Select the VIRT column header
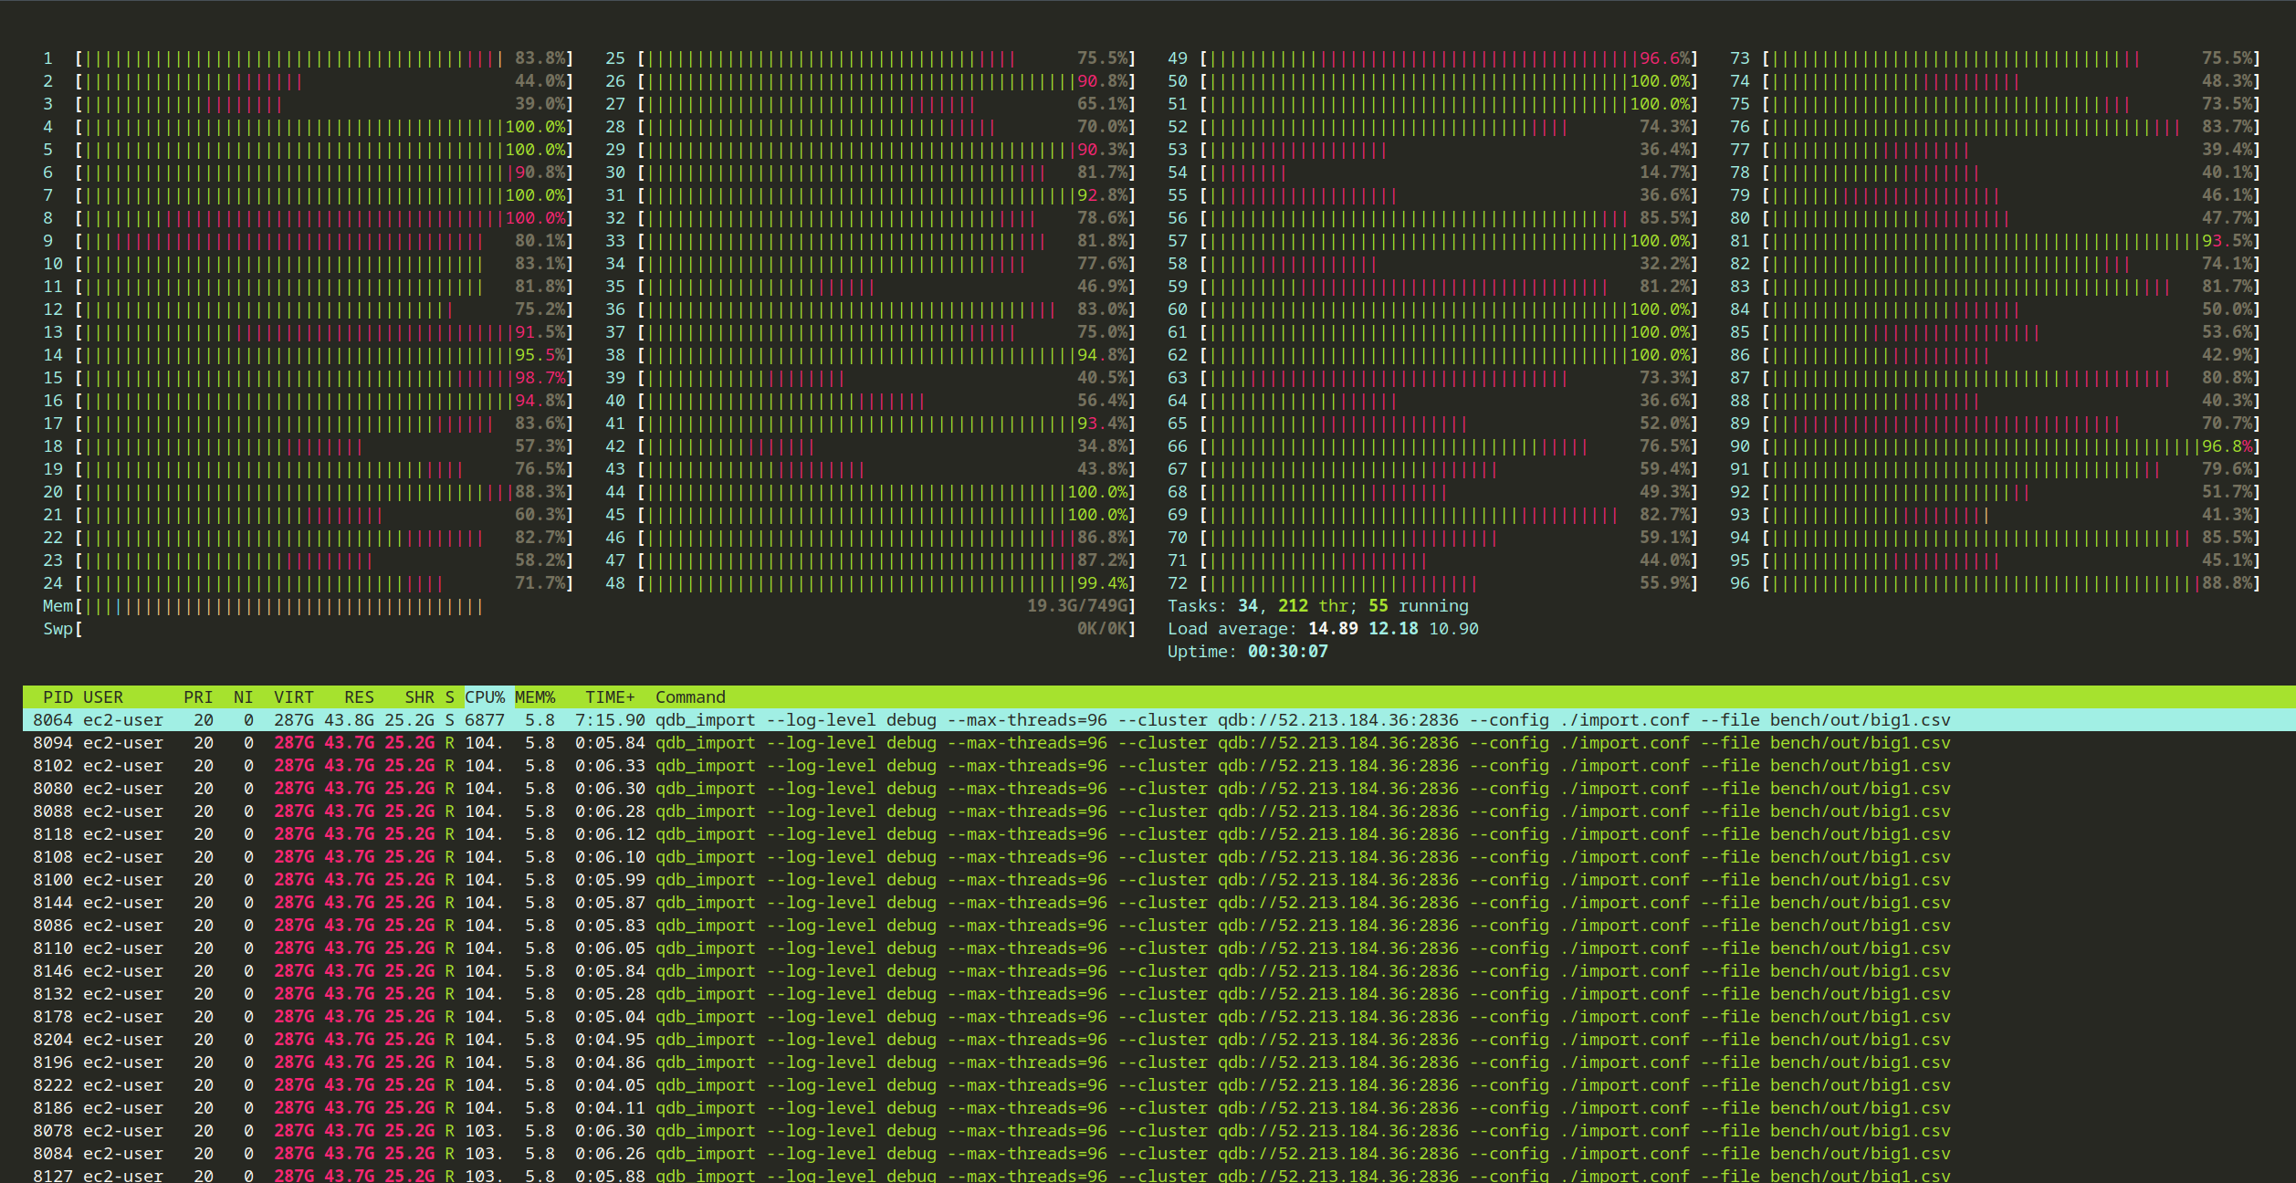This screenshot has width=2296, height=1183. click(294, 697)
